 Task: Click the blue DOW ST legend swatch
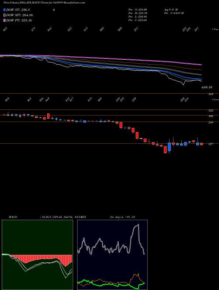(x=4, y=10)
